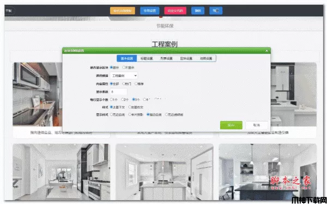This screenshot has width=327, height=204.
Task: Click the green 保存 save button
Action: (x=231, y=125)
